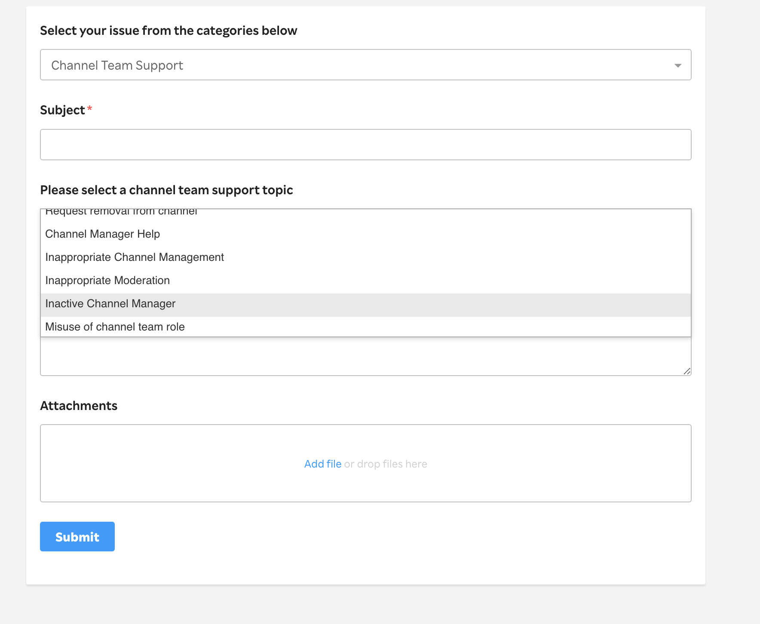Click the 'or drop files here' text

[x=386, y=464]
